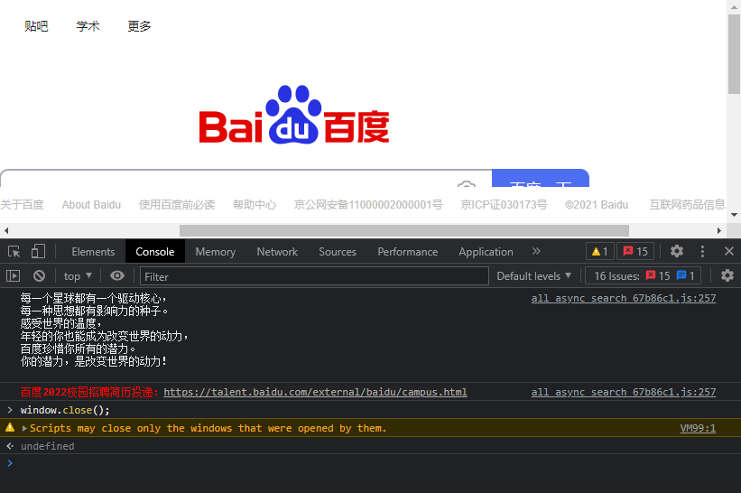Click the undefined result line
741x493 pixels.
(x=47, y=446)
